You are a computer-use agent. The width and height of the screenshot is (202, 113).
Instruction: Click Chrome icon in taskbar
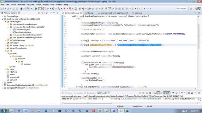100,111
